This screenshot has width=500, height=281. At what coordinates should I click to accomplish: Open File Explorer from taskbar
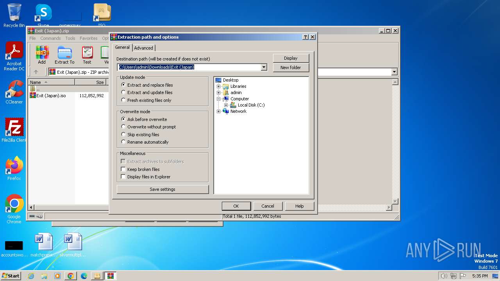(x=44, y=276)
